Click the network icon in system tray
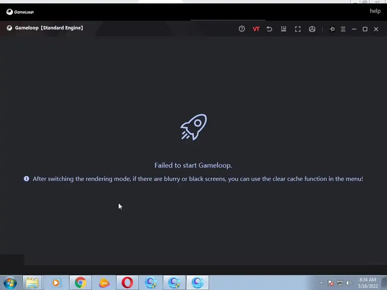 tap(340, 283)
